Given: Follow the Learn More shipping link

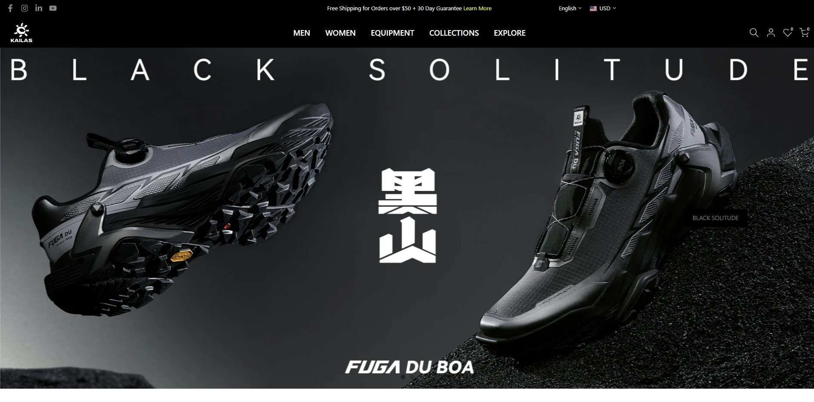Looking at the screenshot, I should click(x=477, y=8).
